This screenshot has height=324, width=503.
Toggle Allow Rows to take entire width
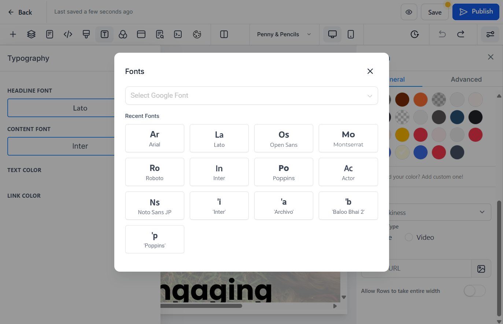pyautogui.click(x=474, y=291)
